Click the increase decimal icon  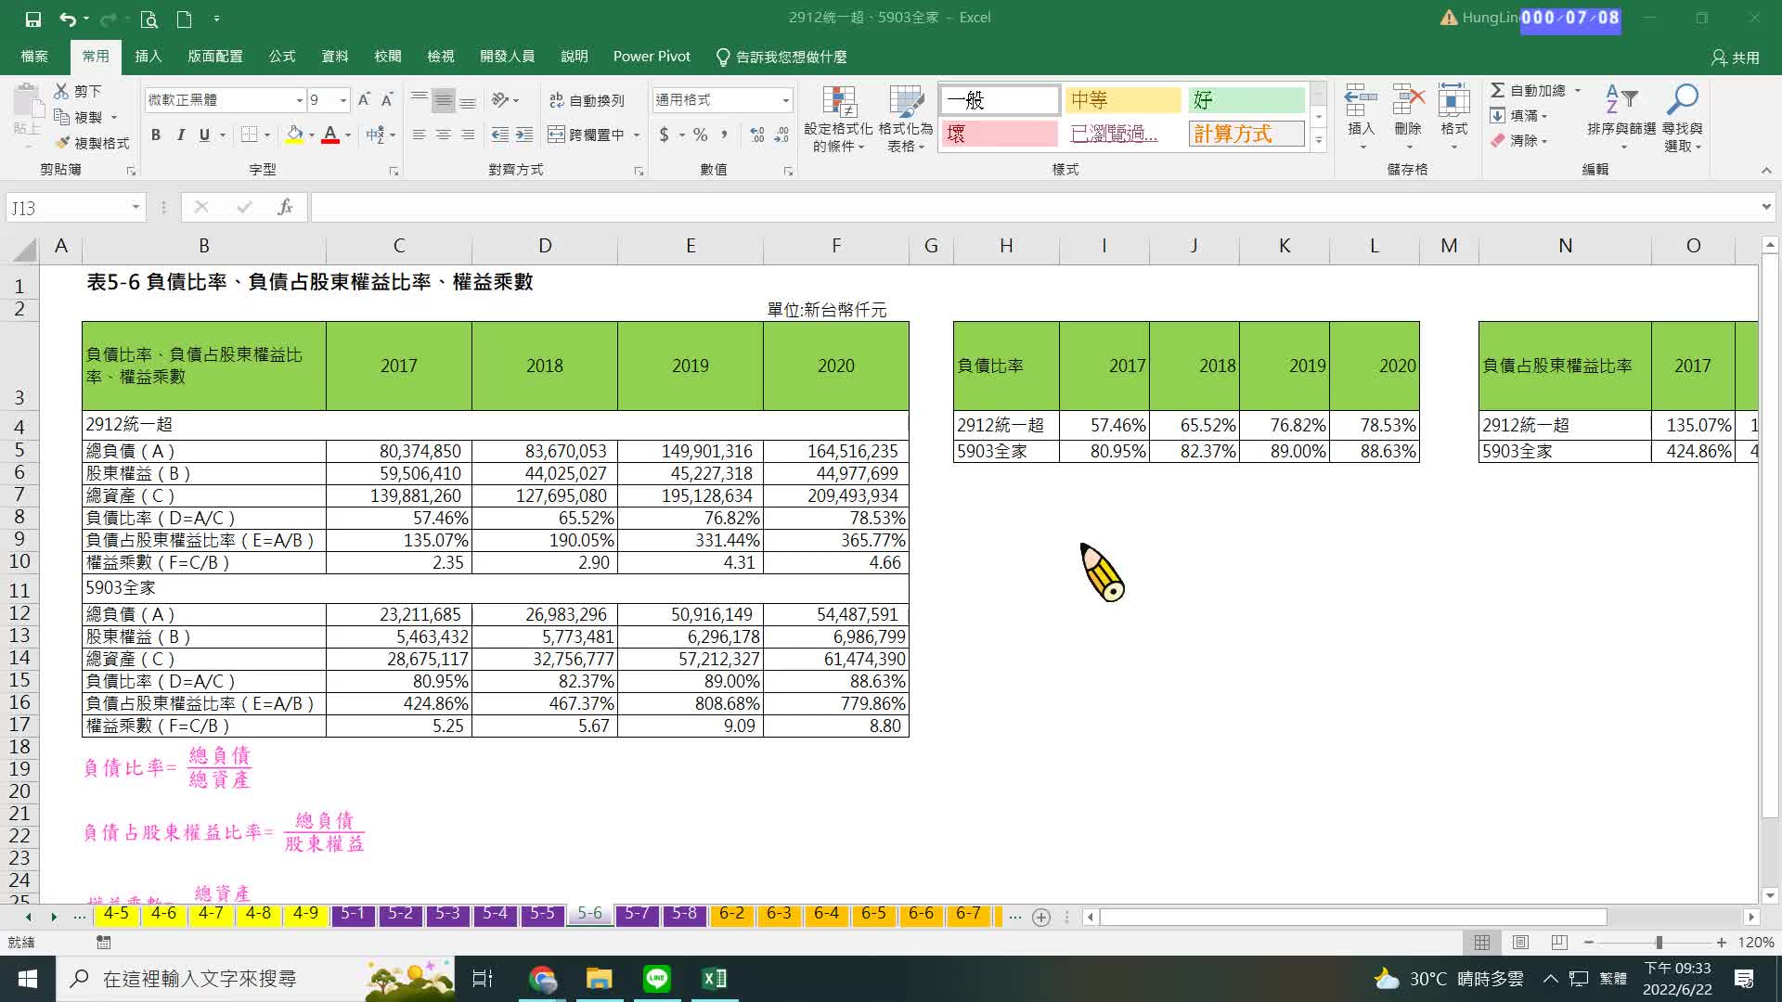(x=757, y=135)
